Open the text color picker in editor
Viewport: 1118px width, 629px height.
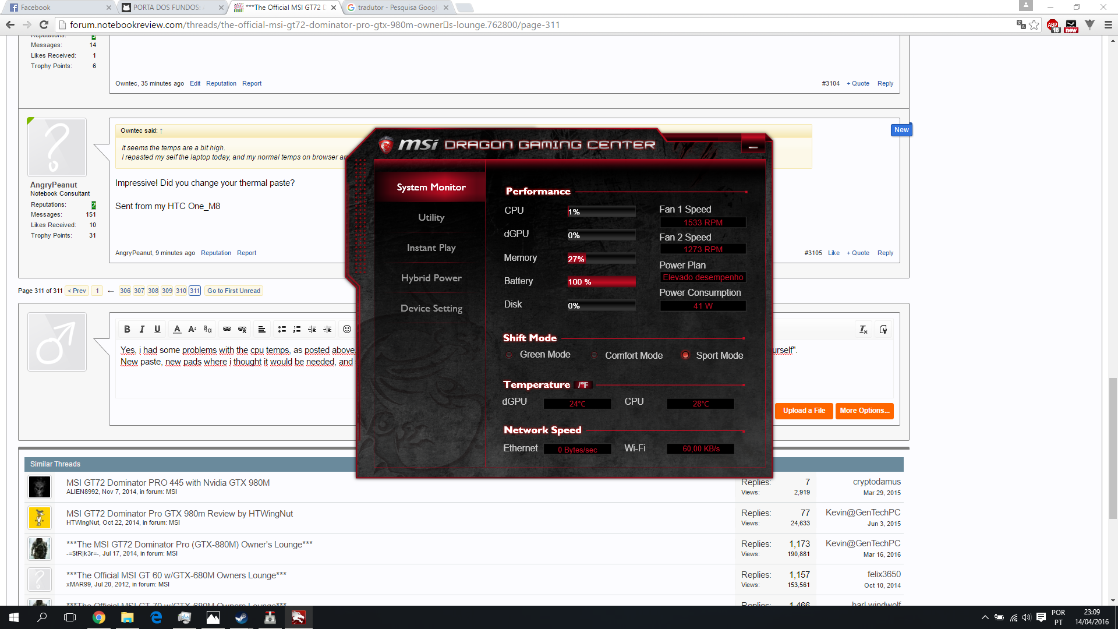(177, 330)
